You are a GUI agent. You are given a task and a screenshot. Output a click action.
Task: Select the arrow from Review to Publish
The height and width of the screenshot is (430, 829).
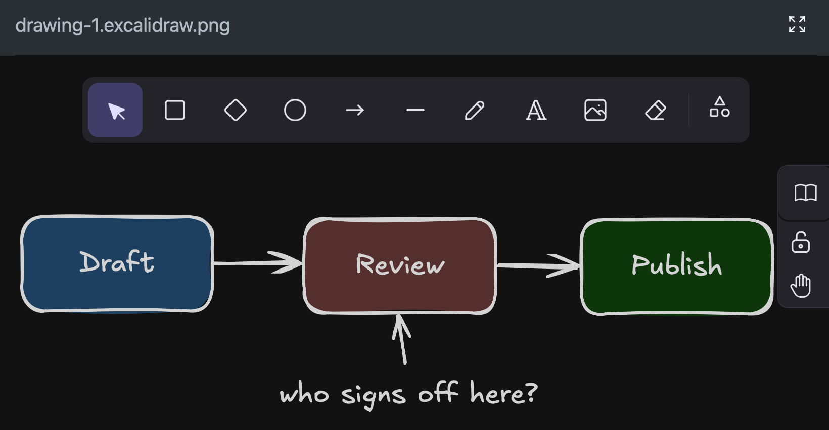pos(538,265)
